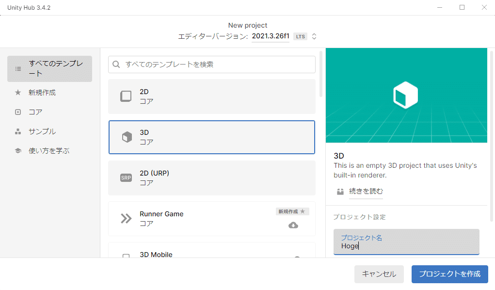Click the template list scrollbar

click(x=321, y=74)
